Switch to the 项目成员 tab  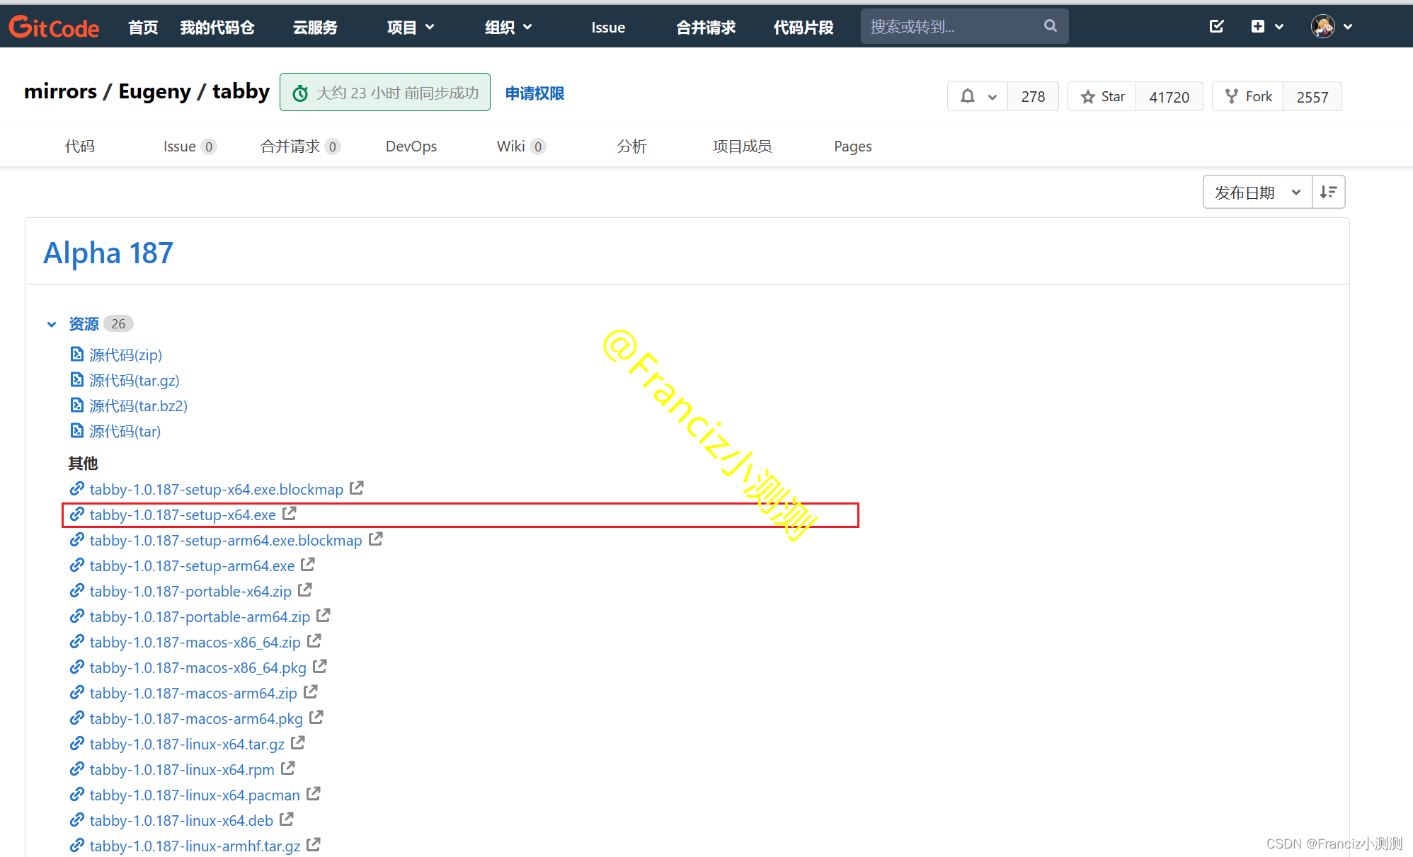click(x=742, y=146)
